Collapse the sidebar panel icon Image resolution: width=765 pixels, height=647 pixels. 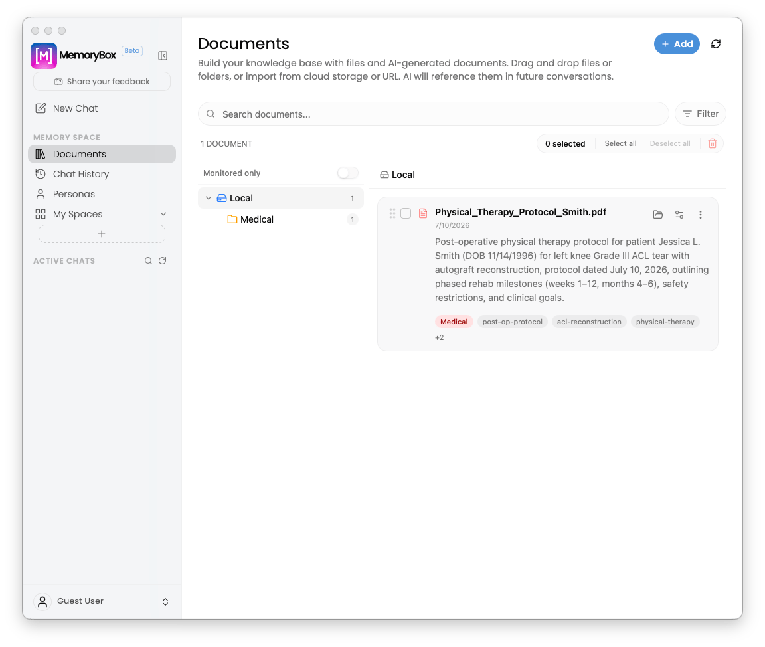[x=163, y=56]
